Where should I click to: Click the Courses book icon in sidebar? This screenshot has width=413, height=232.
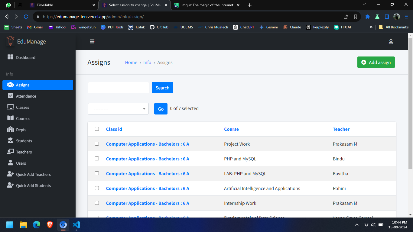(11, 118)
